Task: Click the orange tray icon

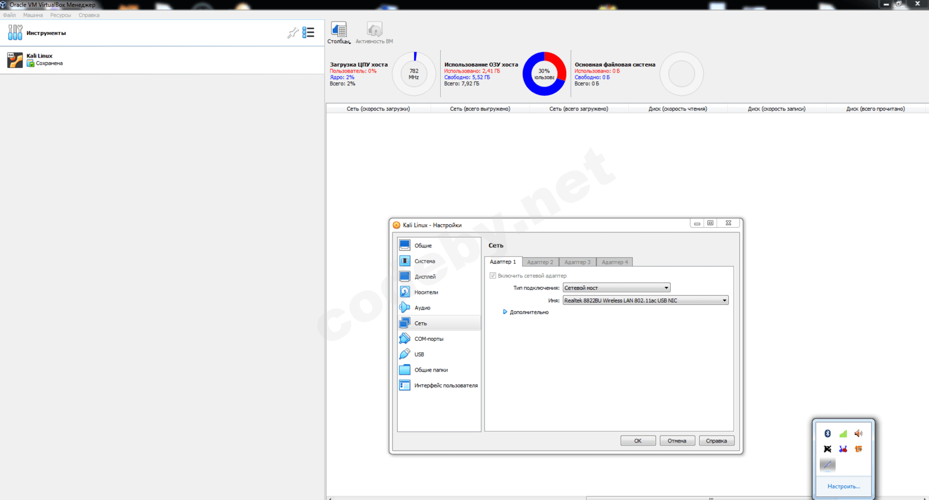Action: click(858, 449)
